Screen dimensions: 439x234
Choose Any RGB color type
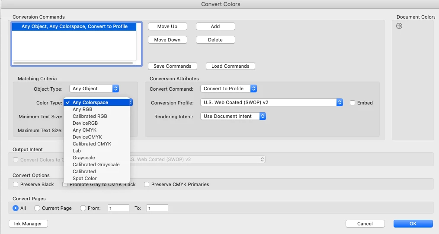point(97,109)
